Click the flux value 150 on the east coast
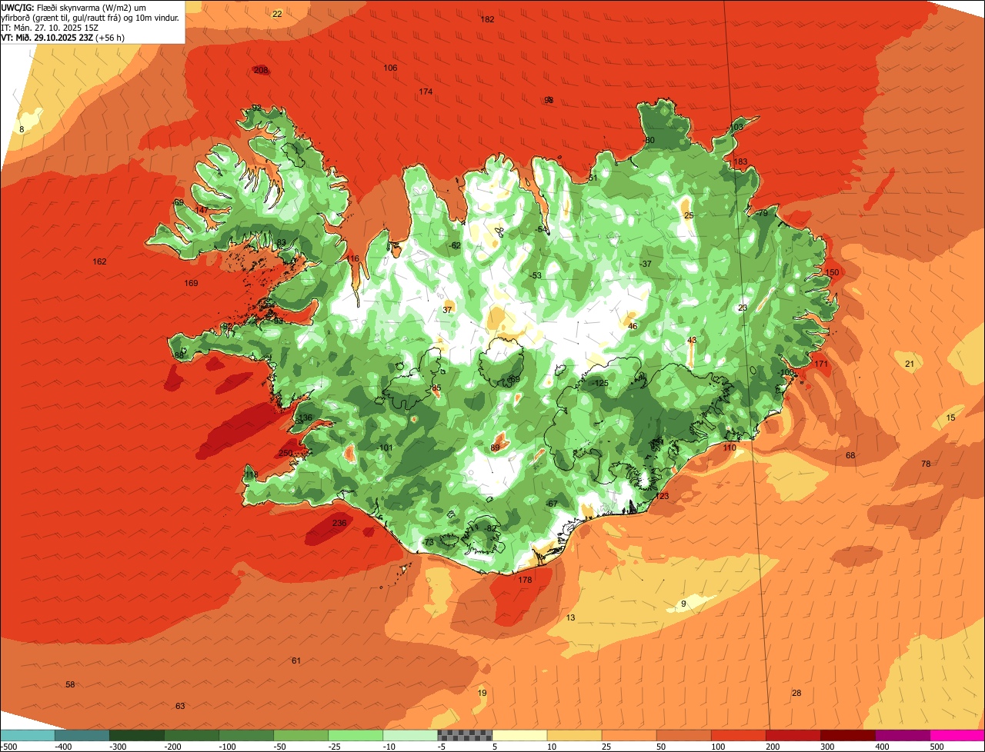The image size is (985, 752). tap(832, 272)
